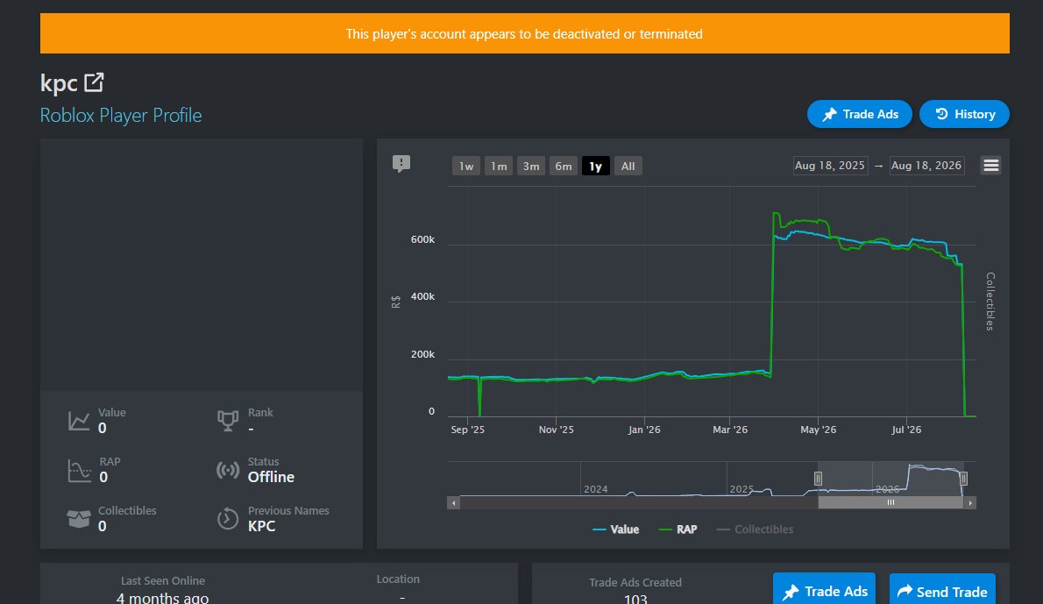Toggle the RAP series in legend
This screenshot has height=604, width=1043.
678,529
